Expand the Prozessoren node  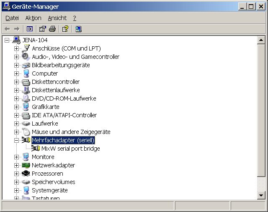[16, 174]
